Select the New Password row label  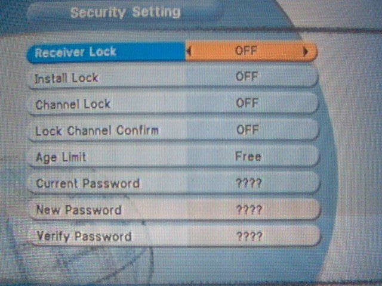point(79,210)
